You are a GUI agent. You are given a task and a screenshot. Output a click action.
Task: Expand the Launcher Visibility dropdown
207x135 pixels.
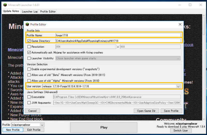pyautogui.click(x=178, y=58)
